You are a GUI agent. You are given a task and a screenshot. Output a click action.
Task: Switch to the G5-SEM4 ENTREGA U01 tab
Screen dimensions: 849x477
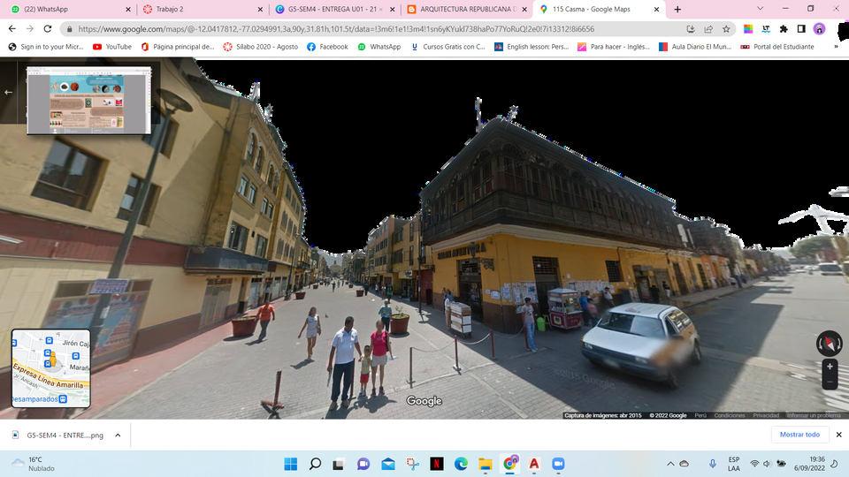coord(334,9)
